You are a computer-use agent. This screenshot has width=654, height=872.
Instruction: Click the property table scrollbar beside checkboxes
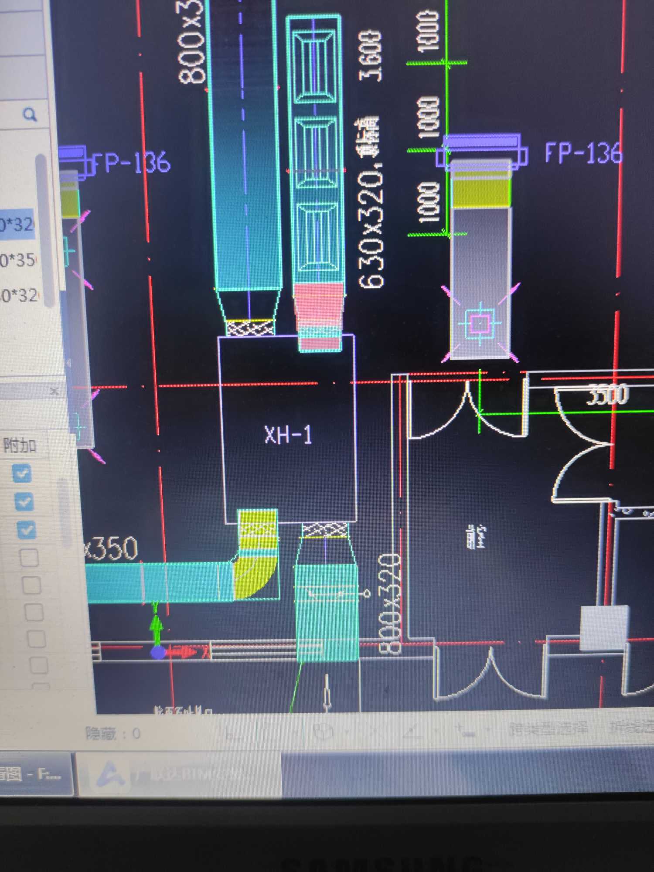pos(65,512)
